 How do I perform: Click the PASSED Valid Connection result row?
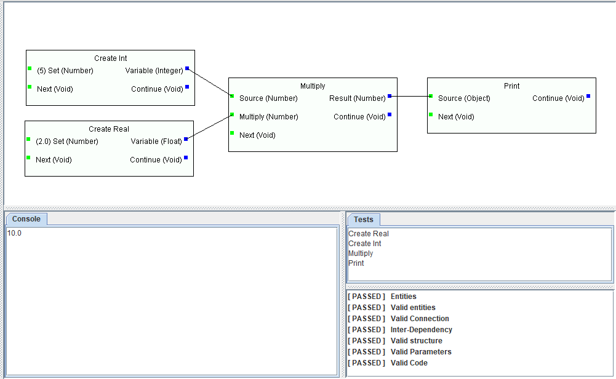[x=398, y=319]
